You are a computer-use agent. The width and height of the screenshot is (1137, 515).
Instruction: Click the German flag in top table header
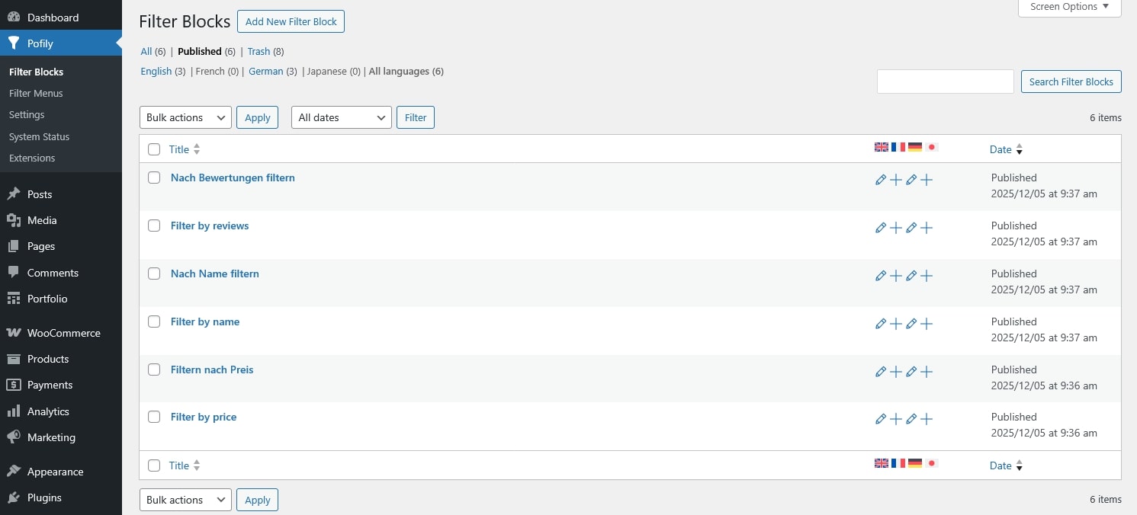[x=915, y=147]
